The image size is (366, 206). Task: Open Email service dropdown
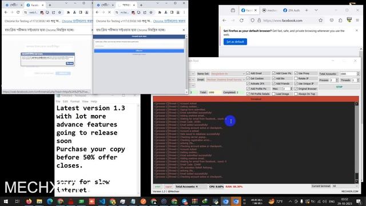click(225, 80)
